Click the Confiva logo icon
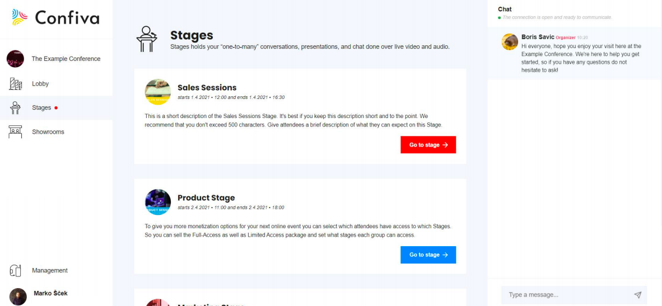 point(20,18)
